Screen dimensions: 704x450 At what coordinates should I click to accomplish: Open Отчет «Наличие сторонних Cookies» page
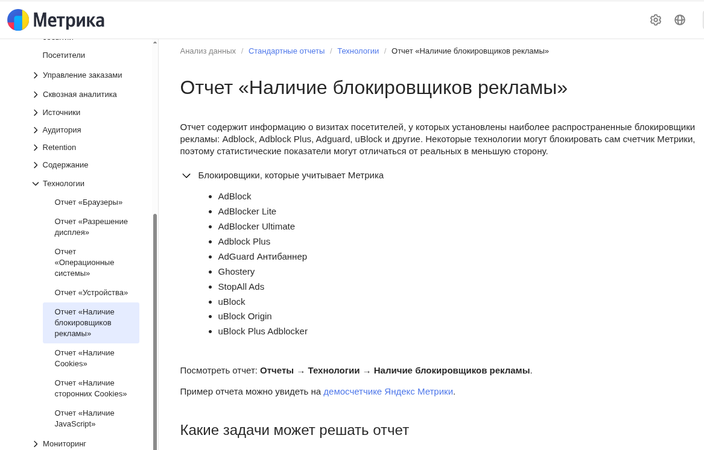[x=90, y=388]
